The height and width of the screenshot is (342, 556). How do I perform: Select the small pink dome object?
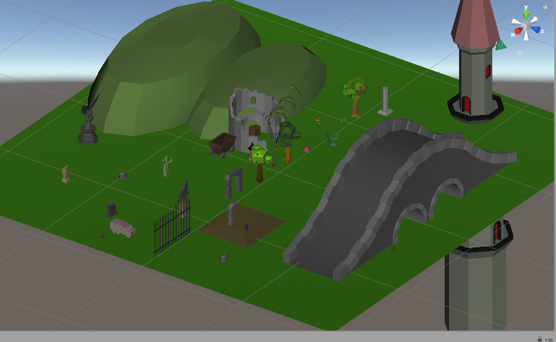tap(306, 149)
